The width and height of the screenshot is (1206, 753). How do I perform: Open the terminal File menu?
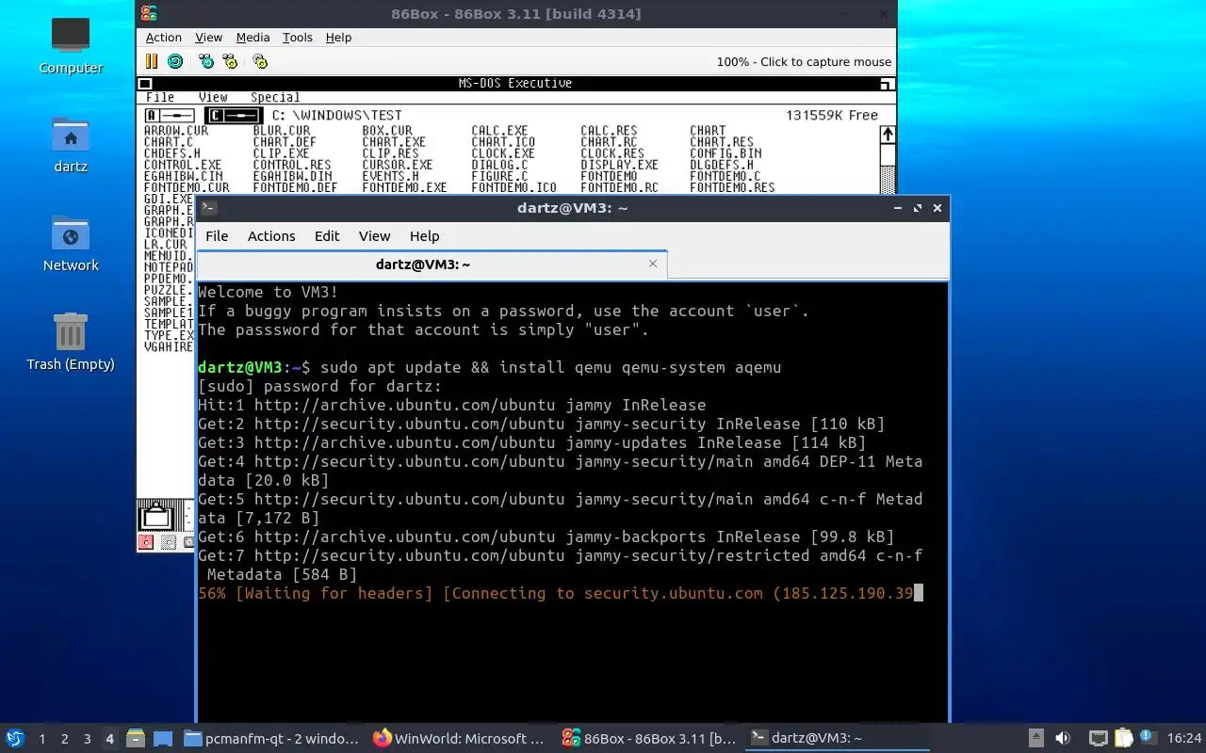point(217,236)
